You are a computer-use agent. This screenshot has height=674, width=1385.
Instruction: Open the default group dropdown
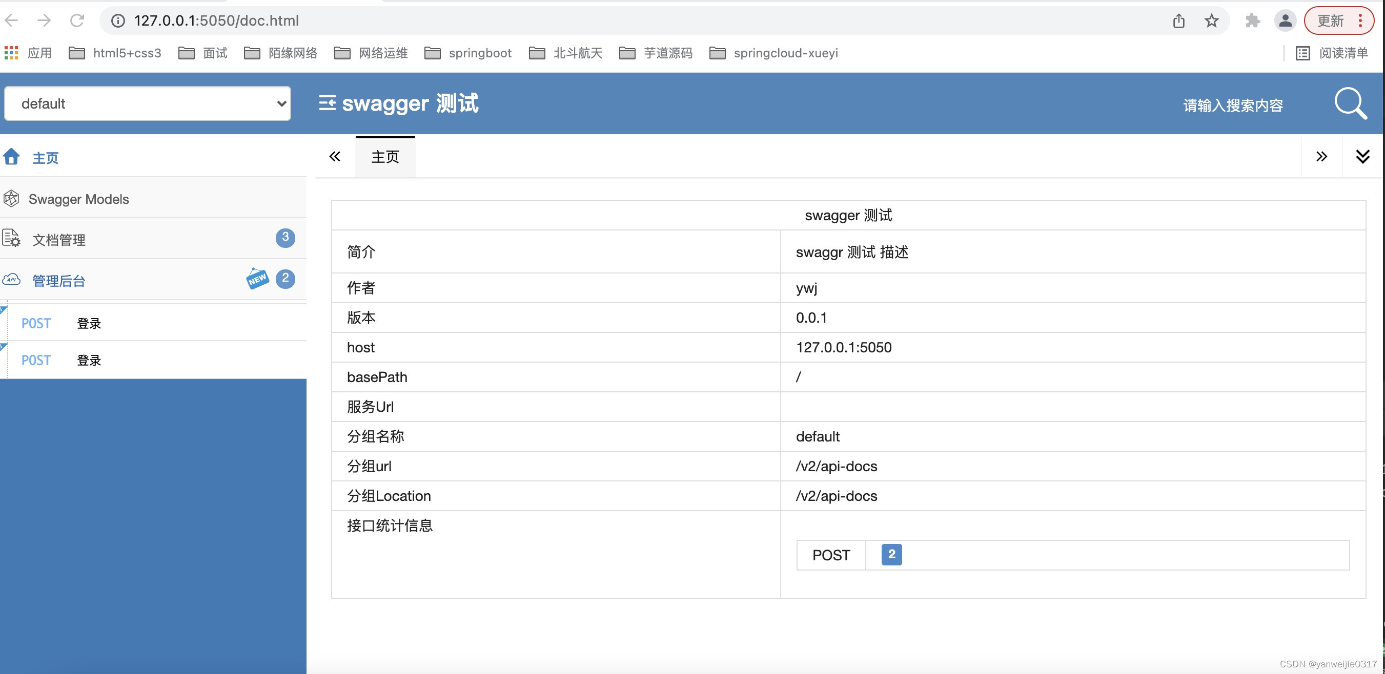[x=148, y=103]
